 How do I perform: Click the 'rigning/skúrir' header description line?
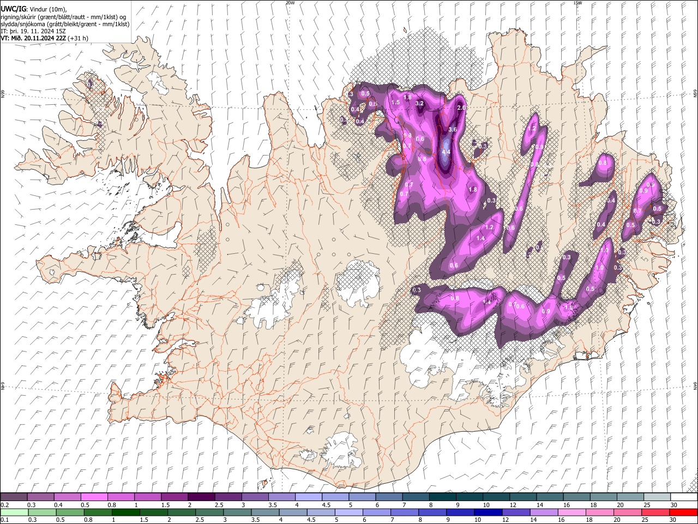tap(63, 17)
